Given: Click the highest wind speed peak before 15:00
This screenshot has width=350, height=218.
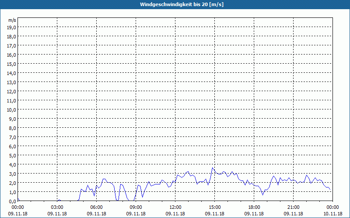Looking at the screenshot, I should tap(213, 168).
